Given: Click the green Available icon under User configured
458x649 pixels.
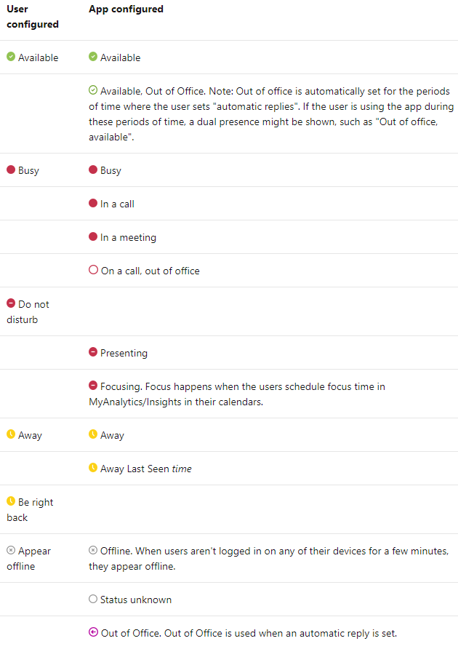Looking at the screenshot, I should coord(11,57).
